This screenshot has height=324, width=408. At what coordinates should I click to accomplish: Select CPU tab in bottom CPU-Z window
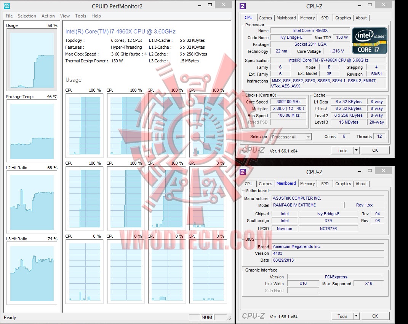coord(248,183)
